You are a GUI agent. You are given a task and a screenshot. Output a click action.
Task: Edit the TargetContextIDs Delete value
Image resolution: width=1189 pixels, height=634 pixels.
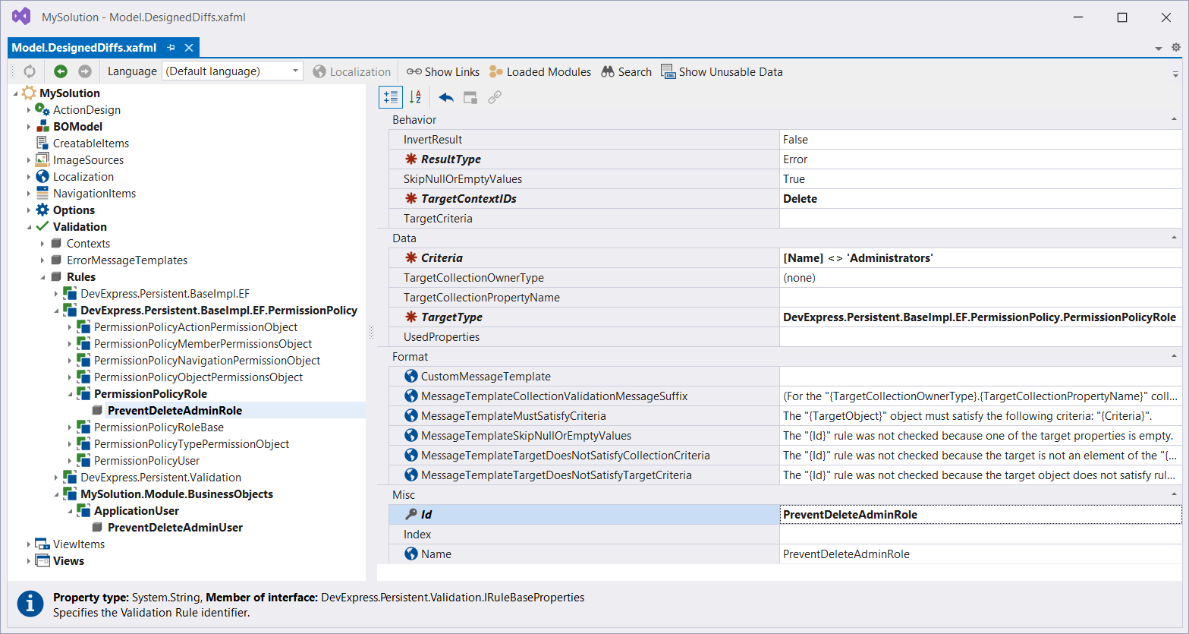point(980,199)
